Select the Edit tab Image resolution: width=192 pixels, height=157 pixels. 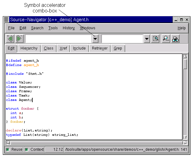point(11,48)
